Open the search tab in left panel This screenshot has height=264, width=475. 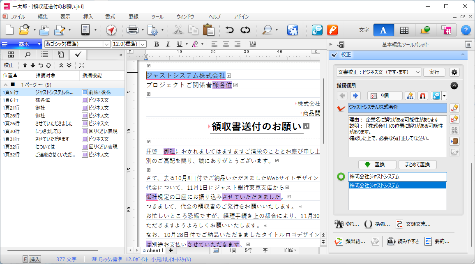click(x=28, y=55)
